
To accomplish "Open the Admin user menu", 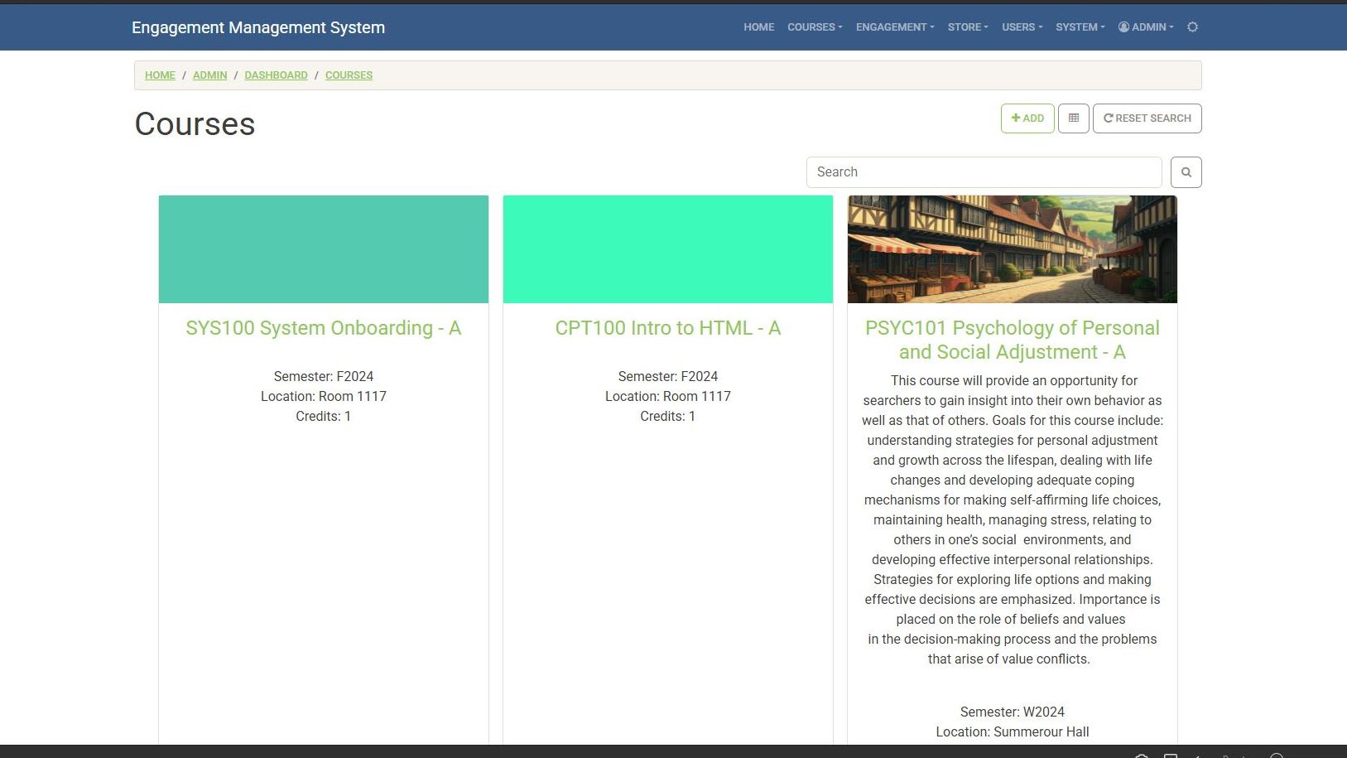I will (1146, 27).
